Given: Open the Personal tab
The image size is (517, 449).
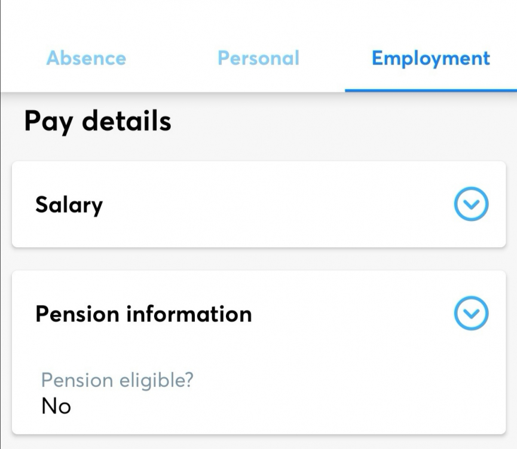Looking at the screenshot, I should point(258,59).
